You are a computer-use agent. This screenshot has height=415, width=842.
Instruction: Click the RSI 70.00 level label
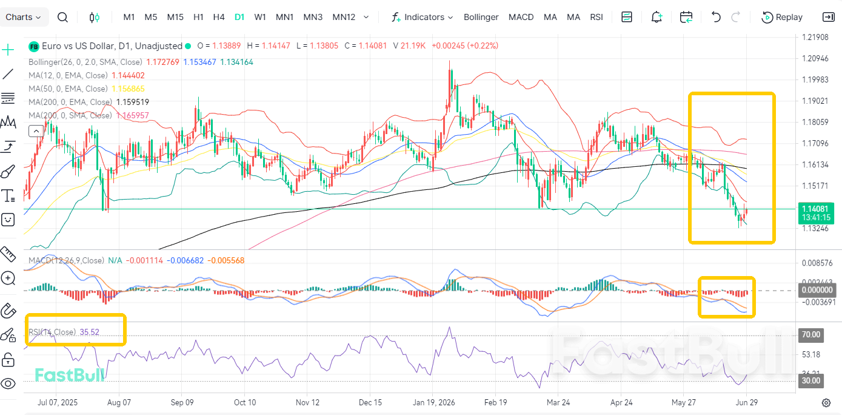click(x=812, y=334)
